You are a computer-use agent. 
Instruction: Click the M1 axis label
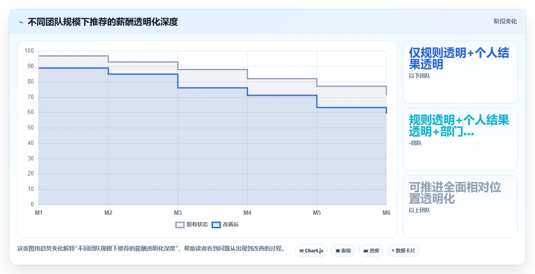(39, 213)
